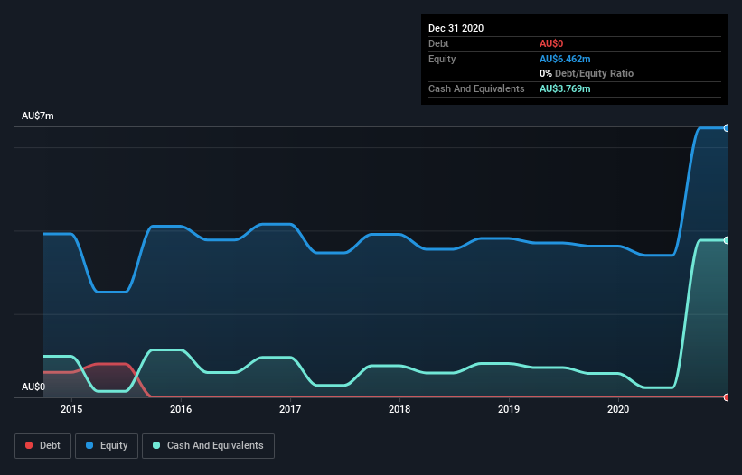Viewport: 742px width, 475px height.
Task: Click the 2018 x-axis label
Action: point(399,409)
